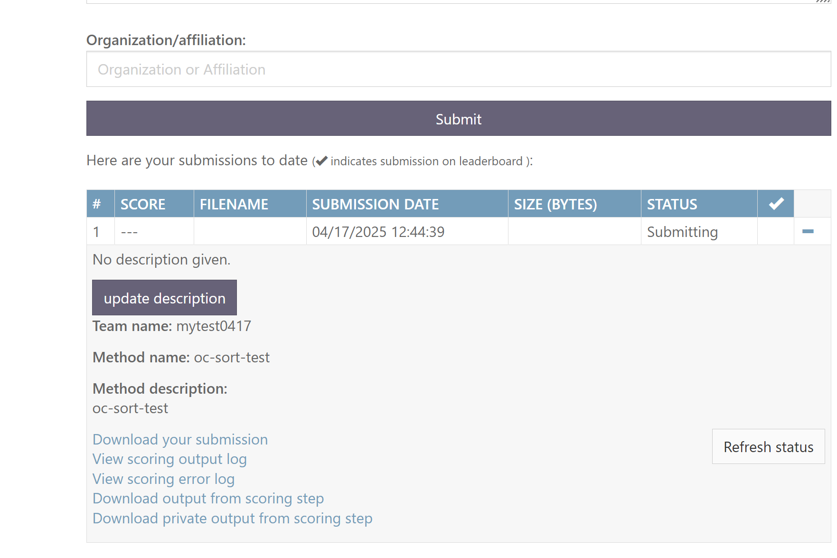The height and width of the screenshot is (558, 837).
Task: Click the leaderboard checkmark column header
Action: coord(776,204)
